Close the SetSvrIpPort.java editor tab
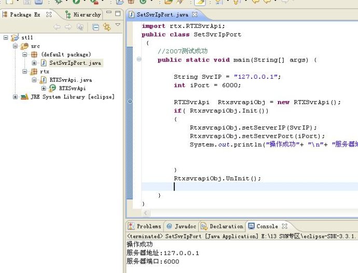The width and height of the screenshot is (358, 273). [195, 15]
